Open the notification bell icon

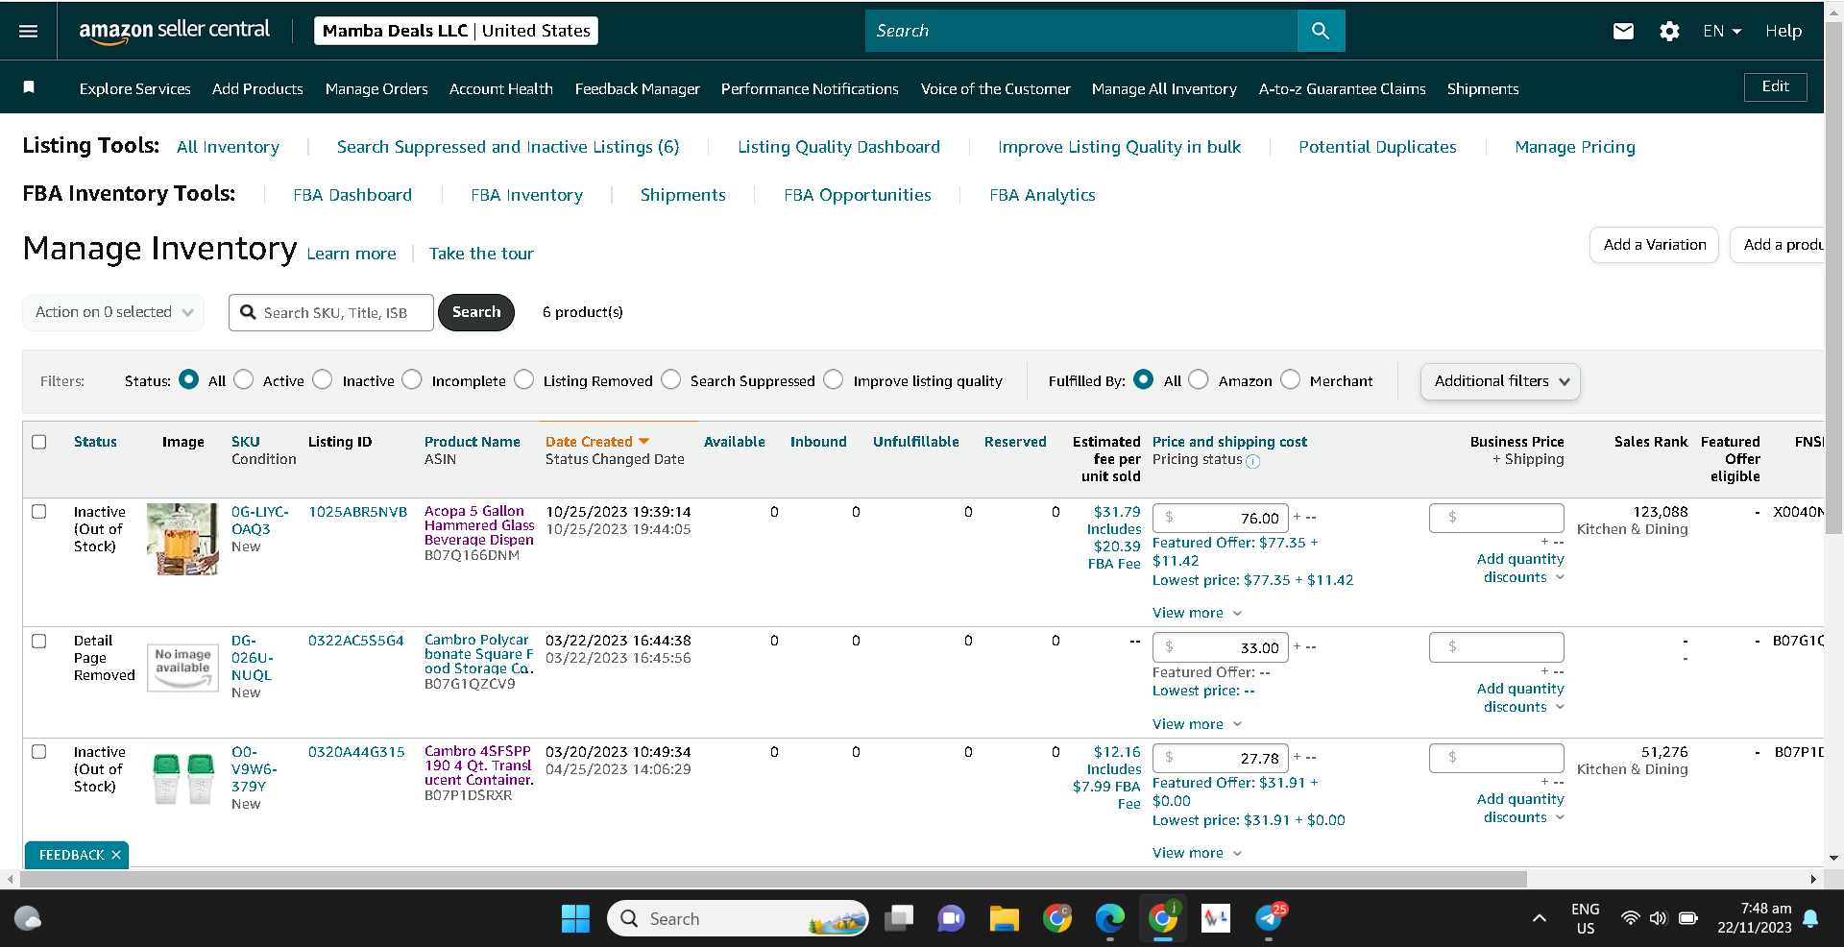1810,919
